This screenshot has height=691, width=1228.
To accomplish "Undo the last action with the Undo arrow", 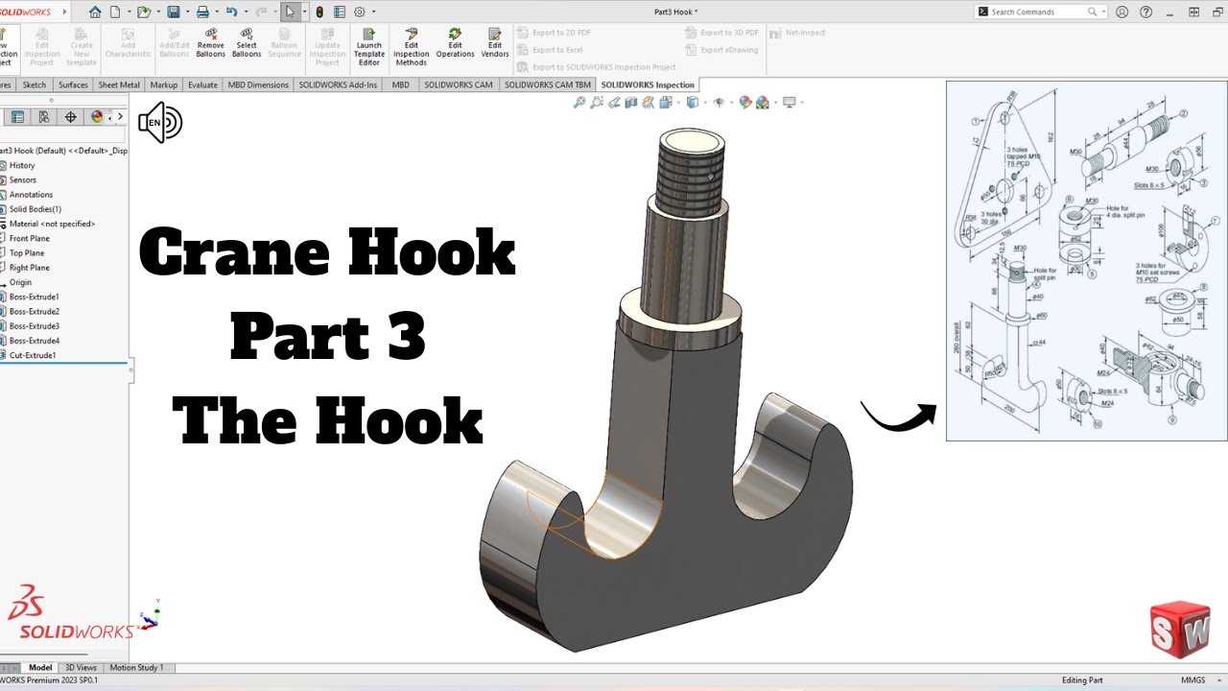I will coord(231,12).
